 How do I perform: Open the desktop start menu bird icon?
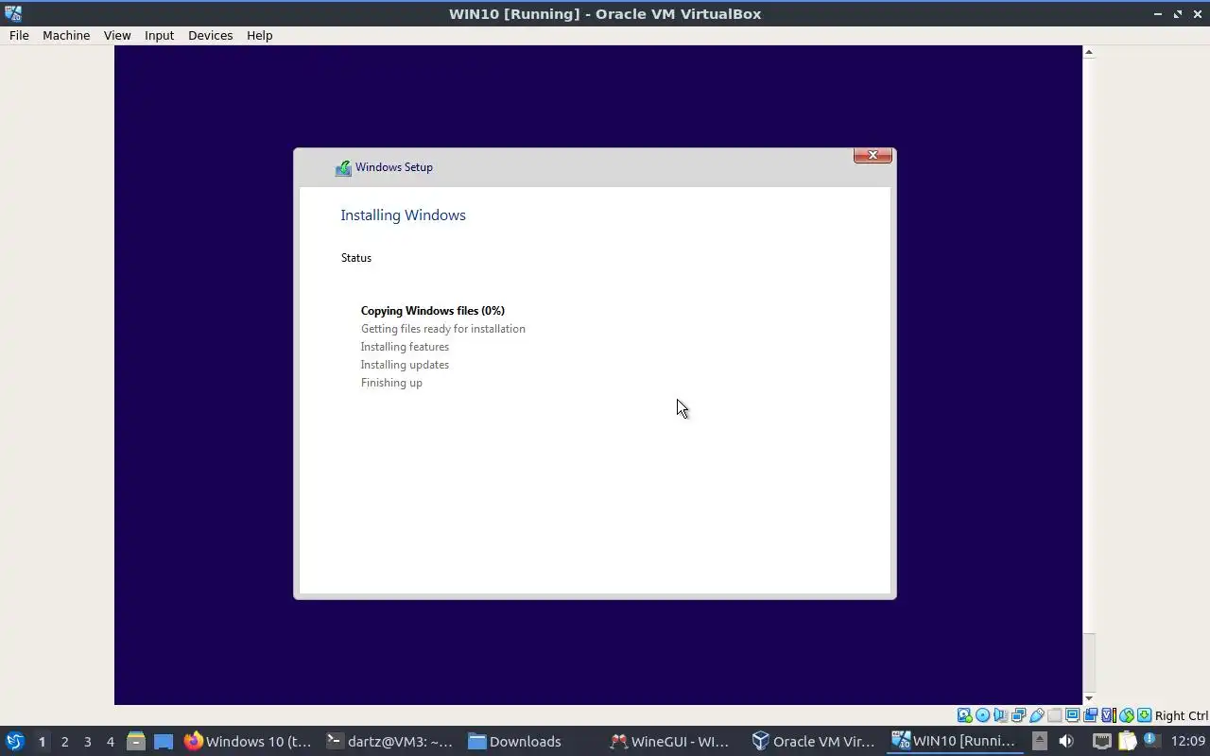[x=14, y=741]
